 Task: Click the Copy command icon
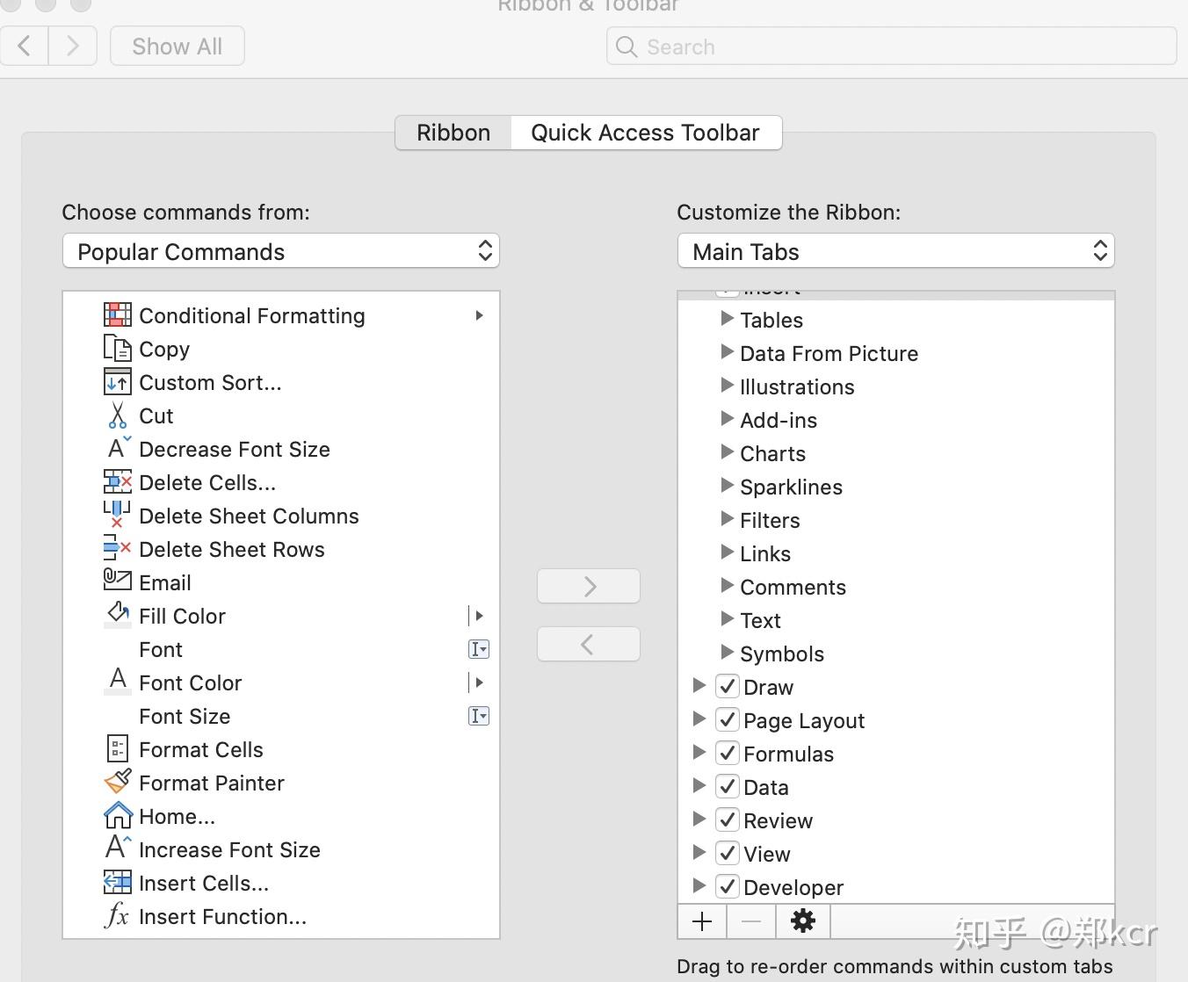click(117, 349)
